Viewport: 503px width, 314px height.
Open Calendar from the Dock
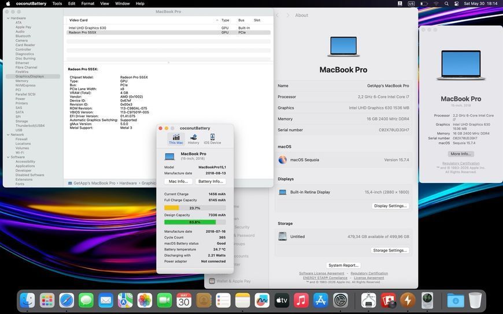coord(184,301)
